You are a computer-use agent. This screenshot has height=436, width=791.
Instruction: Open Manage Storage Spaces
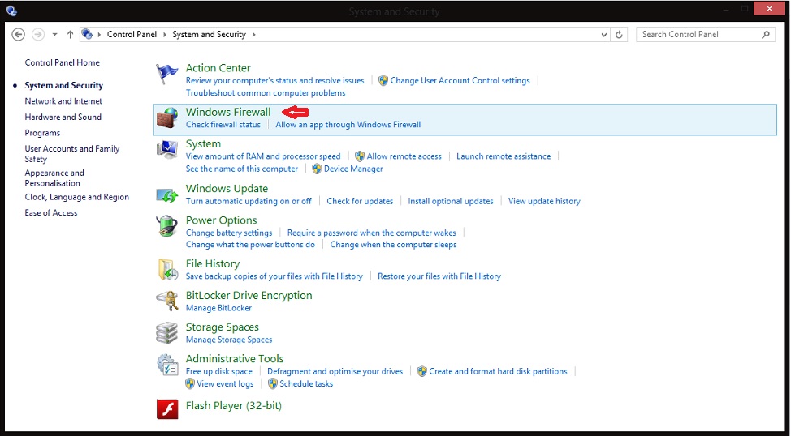pos(229,340)
